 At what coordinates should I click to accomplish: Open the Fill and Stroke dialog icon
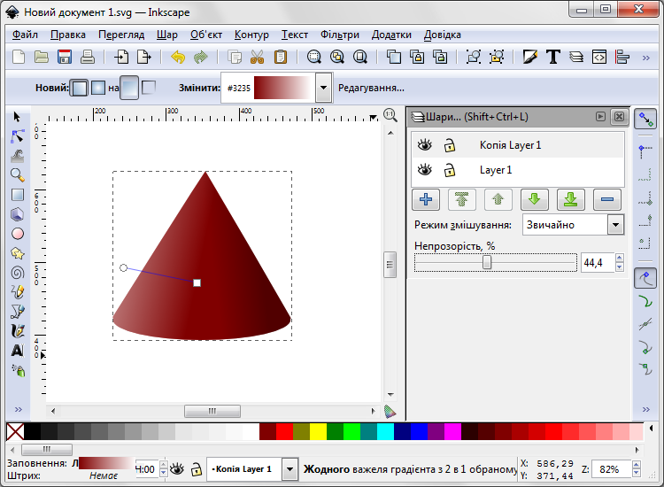click(529, 57)
